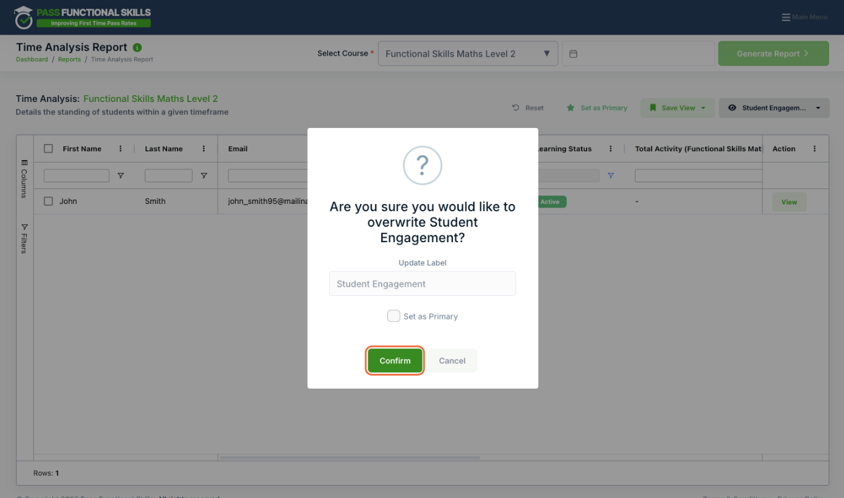Click the Update Label text field
The image size is (844, 498).
tap(423, 284)
